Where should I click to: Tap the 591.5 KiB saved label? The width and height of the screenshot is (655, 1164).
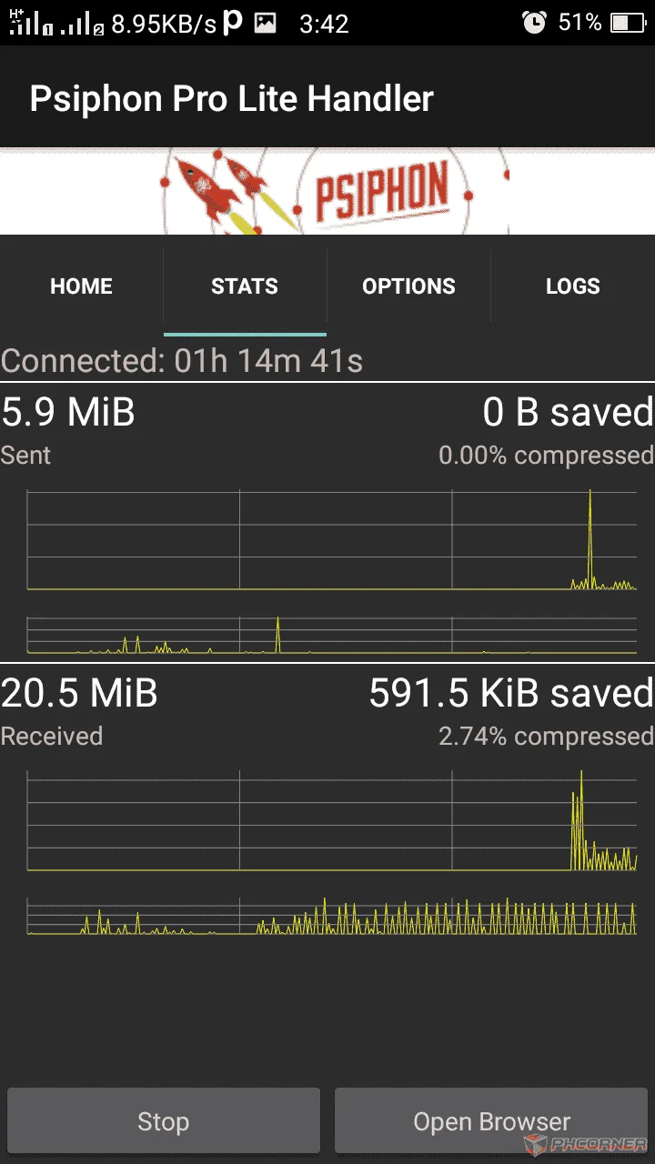click(x=511, y=693)
